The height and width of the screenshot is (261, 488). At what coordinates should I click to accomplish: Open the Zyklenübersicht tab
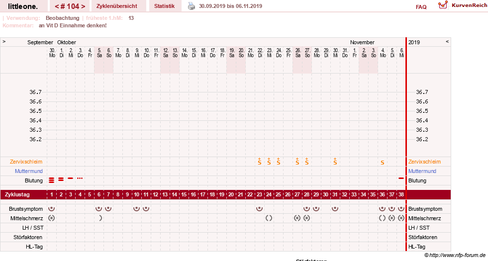coord(117,6)
